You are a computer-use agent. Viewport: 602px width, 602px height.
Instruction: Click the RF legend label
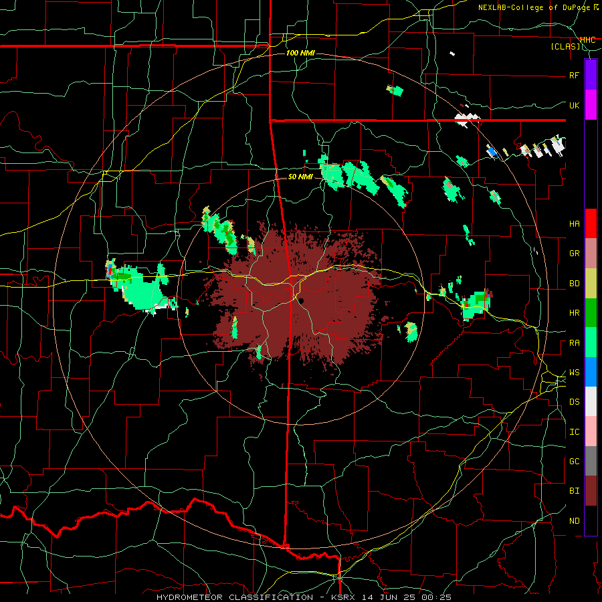[x=574, y=75]
